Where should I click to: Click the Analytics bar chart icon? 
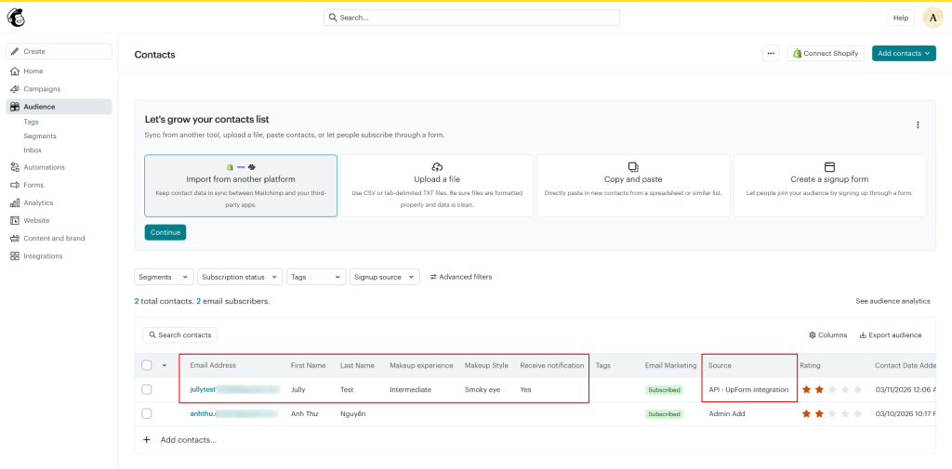coord(15,202)
